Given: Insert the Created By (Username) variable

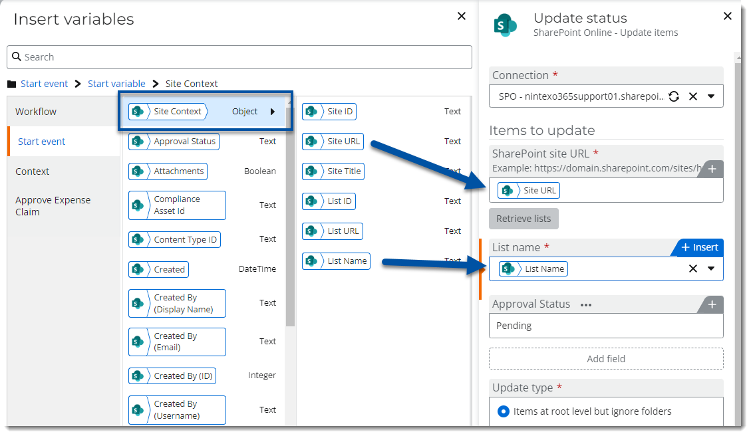Looking at the screenshot, I should [x=177, y=409].
